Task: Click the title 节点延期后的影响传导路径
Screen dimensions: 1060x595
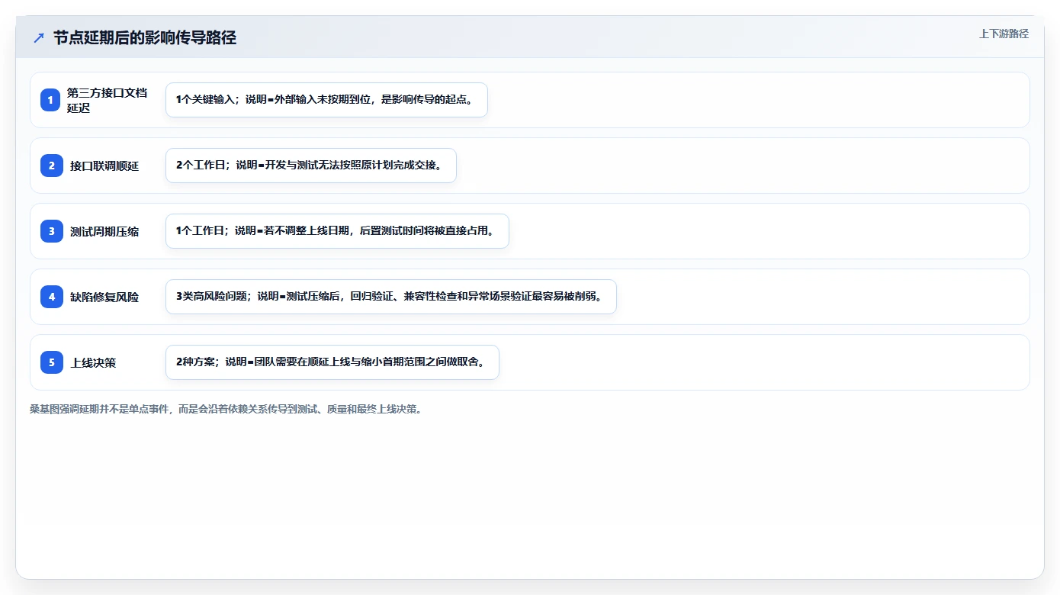Action: pyautogui.click(x=145, y=38)
